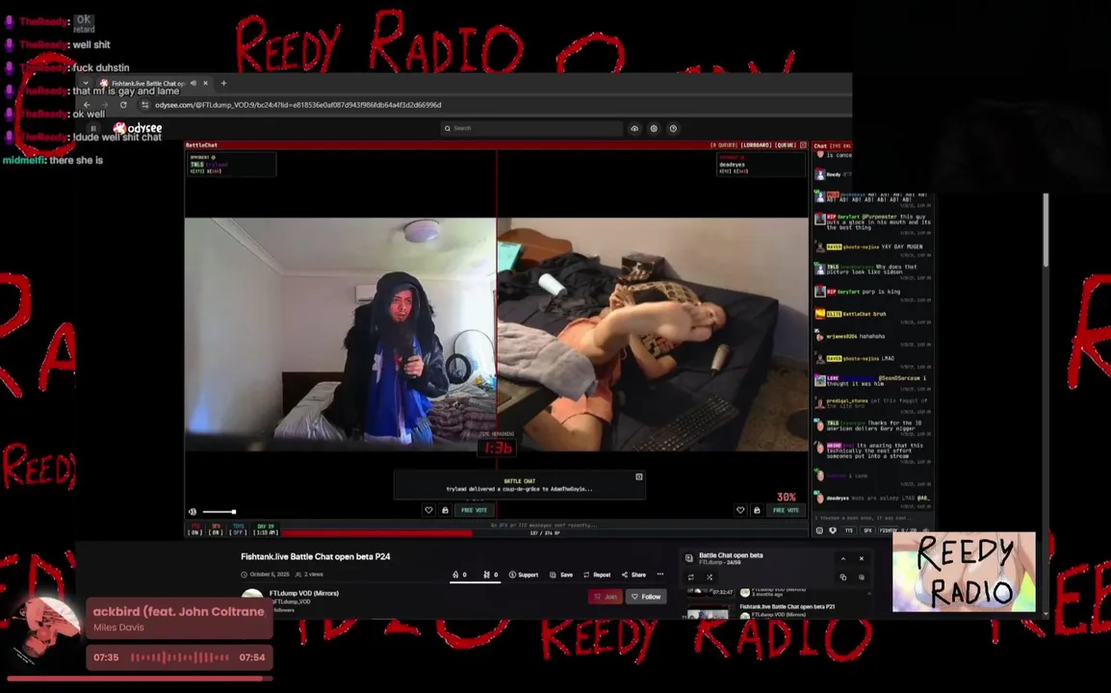1111x693 pixels.
Task: Click the DAY 29 clock indicator
Action: coord(266,530)
